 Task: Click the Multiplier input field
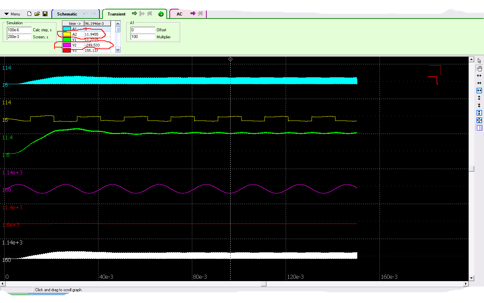(143, 37)
